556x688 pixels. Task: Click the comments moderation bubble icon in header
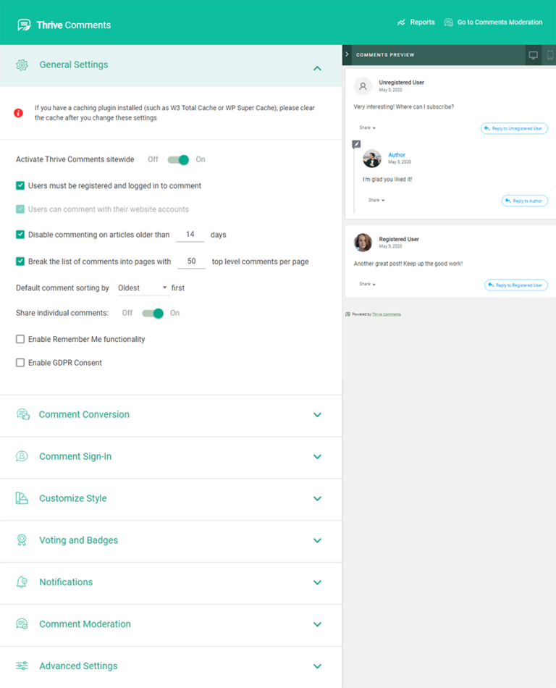coord(448,22)
